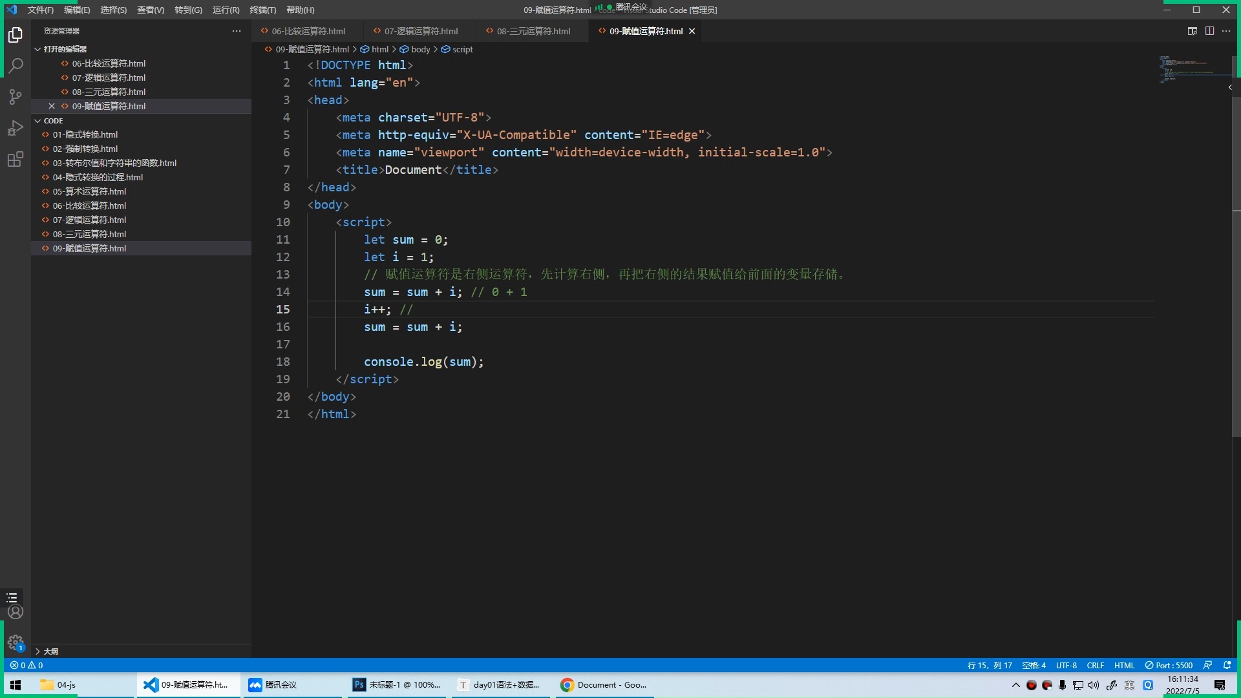Open the 转到(G) menu
Viewport: 1241px width, 698px height.
point(188,10)
